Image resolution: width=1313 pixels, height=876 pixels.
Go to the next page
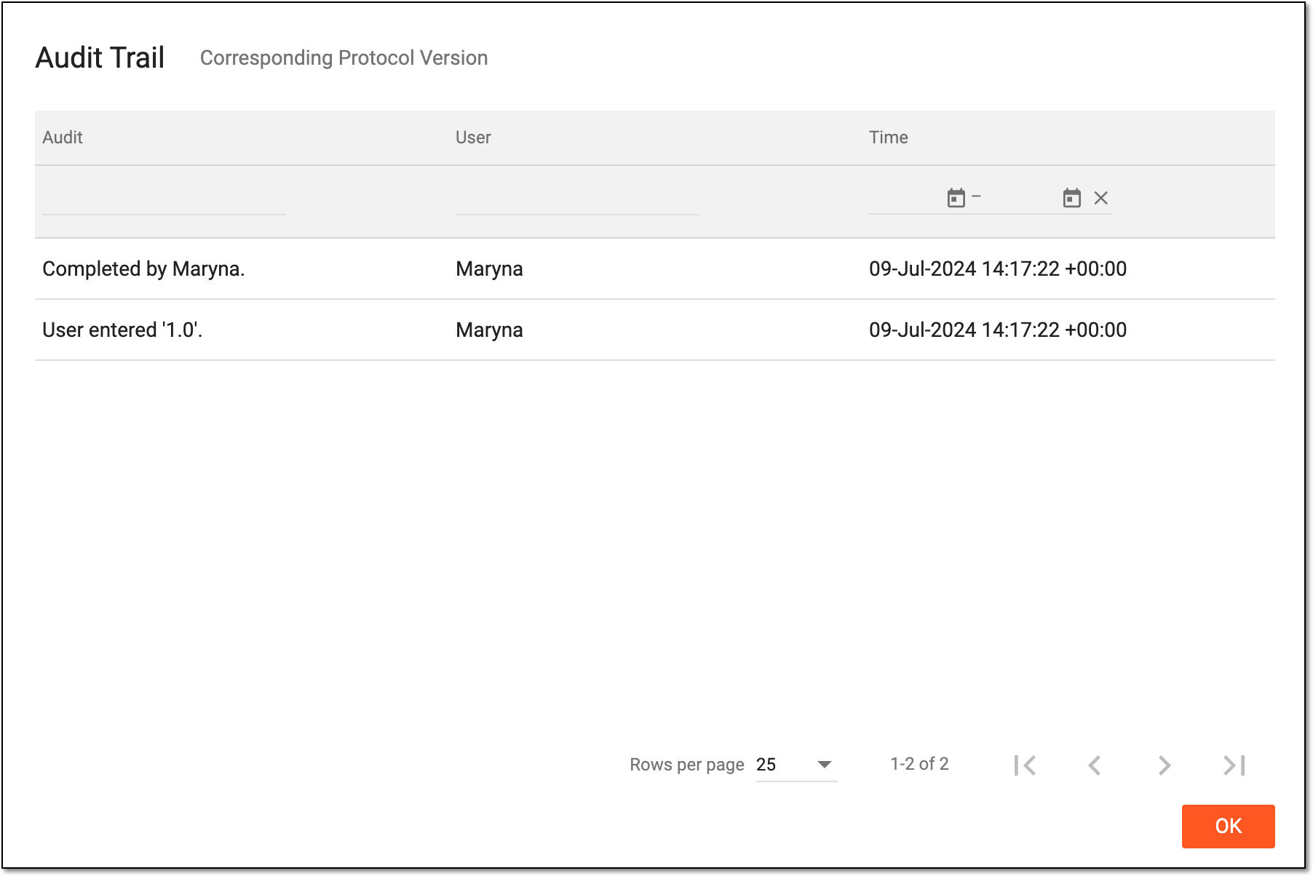point(1164,765)
